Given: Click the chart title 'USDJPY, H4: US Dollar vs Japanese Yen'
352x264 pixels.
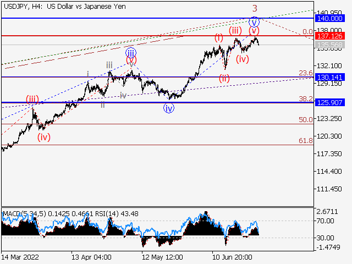Looking at the screenshot, I should [65, 7].
